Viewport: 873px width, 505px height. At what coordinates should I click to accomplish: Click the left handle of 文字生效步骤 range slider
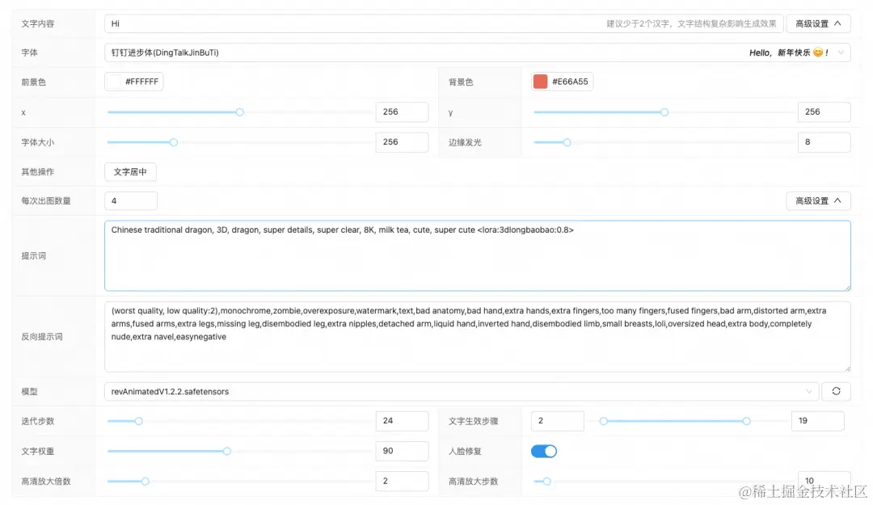[x=603, y=421]
